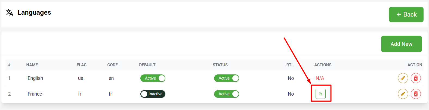Disable the English status toggle
The height and width of the screenshot is (110, 429).
(x=227, y=78)
